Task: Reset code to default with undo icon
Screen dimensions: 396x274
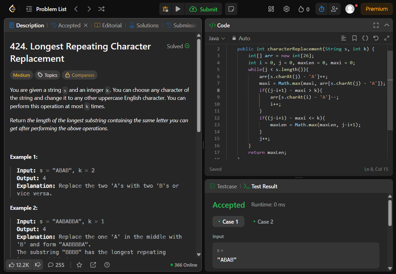Action: [x=376, y=38]
